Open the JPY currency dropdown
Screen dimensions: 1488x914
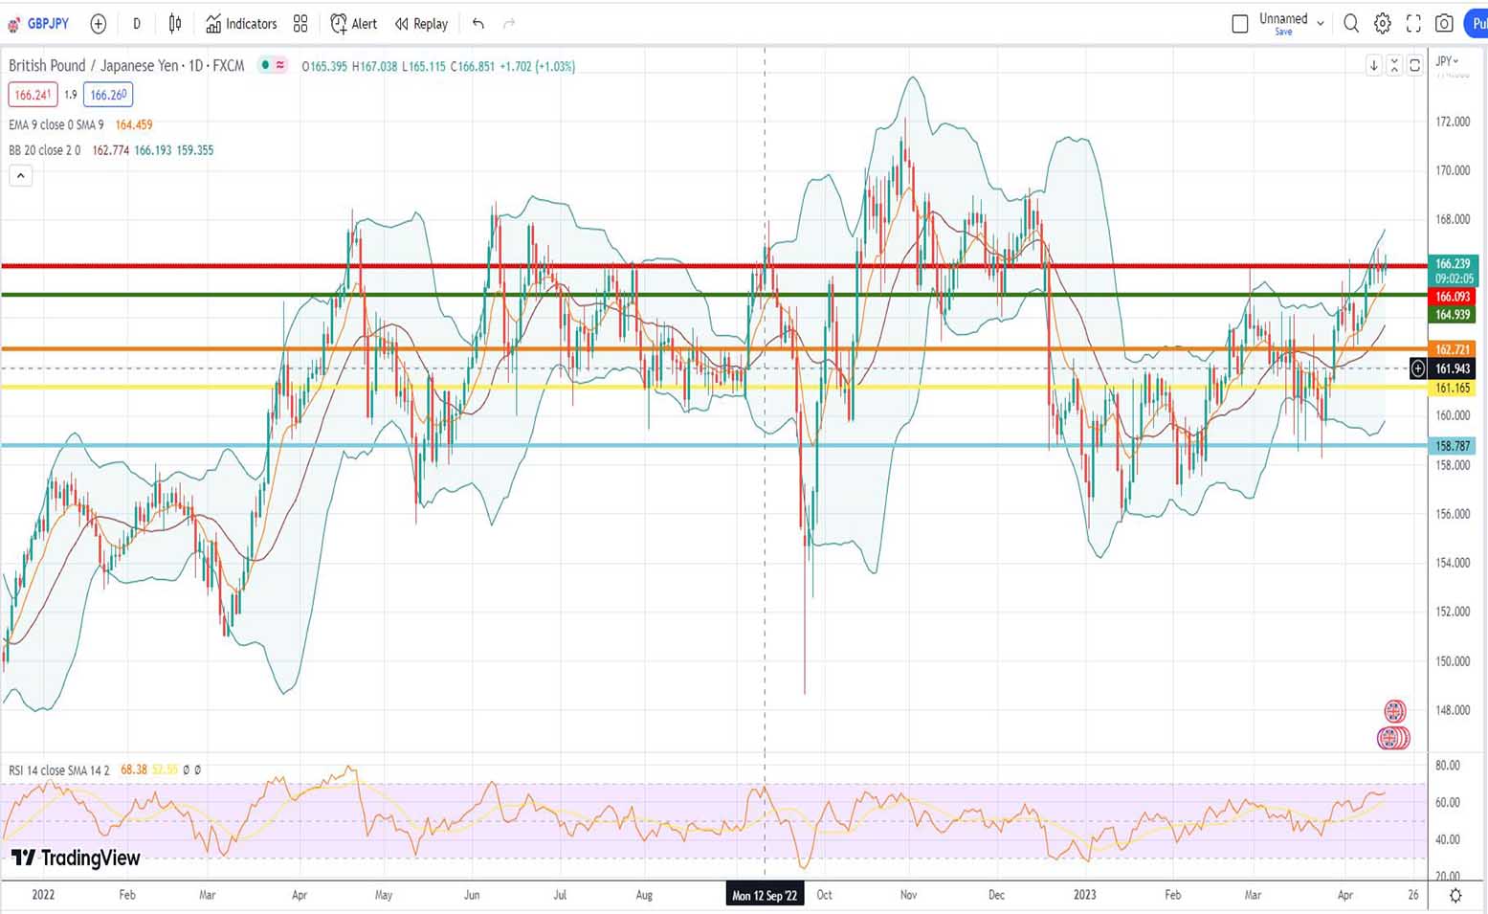[1447, 61]
